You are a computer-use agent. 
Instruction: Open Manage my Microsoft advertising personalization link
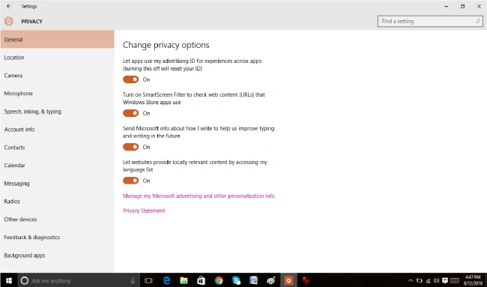click(x=199, y=196)
